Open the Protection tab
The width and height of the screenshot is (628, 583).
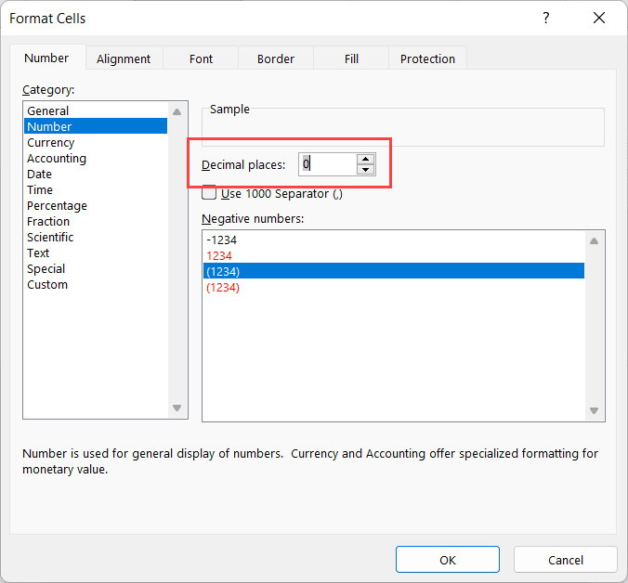click(427, 58)
